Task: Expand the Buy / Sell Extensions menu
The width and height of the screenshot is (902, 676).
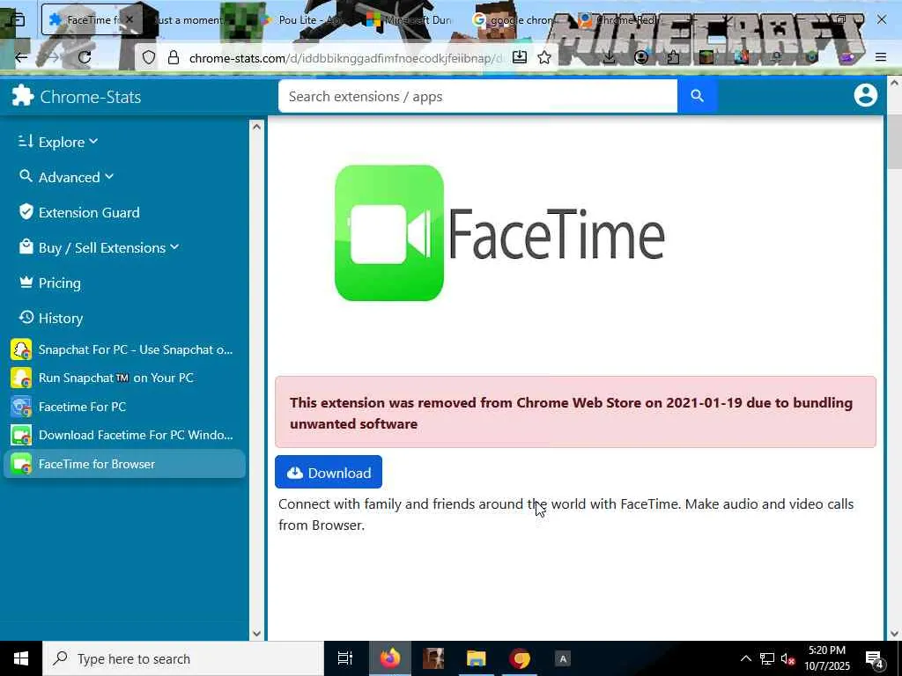Action: click(99, 247)
